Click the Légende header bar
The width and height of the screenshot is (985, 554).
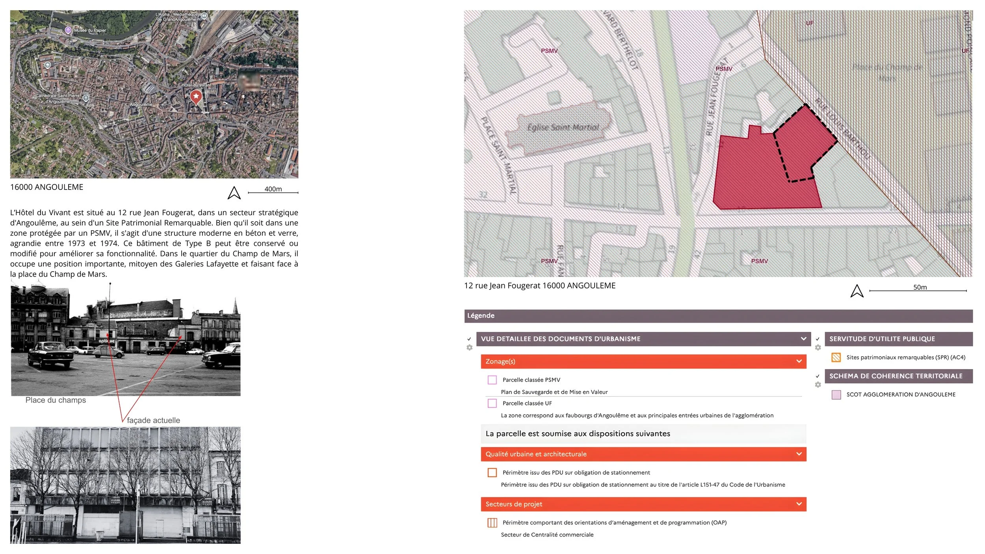click(718, 316)
